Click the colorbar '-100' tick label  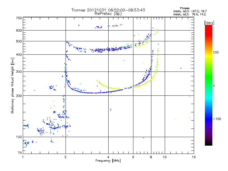[x=217, y=119]
